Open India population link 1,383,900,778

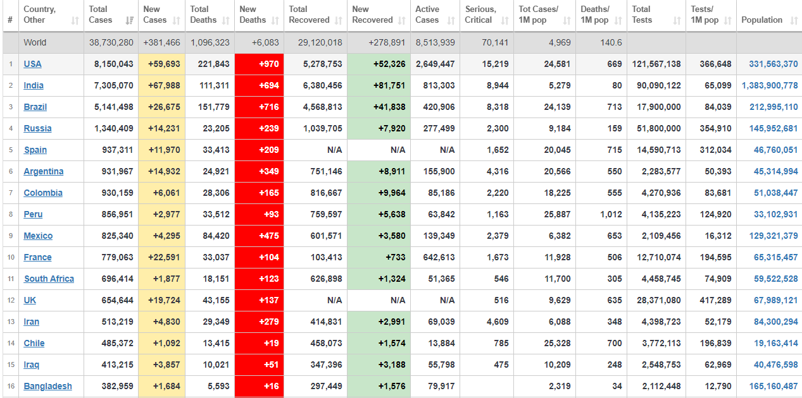770,85
